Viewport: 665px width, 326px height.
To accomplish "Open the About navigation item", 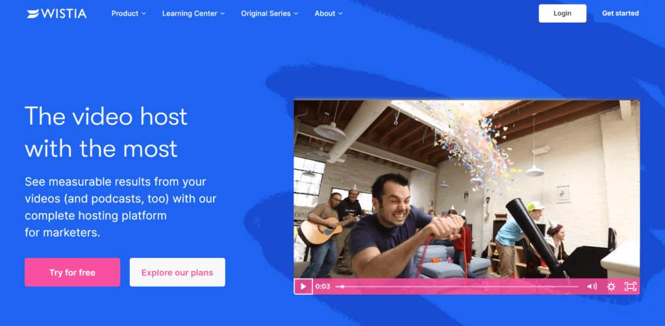I will click(325, 14).
